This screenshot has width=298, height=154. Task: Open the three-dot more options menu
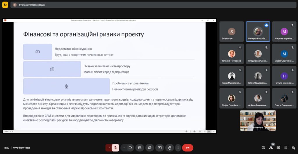pos(178,148)
